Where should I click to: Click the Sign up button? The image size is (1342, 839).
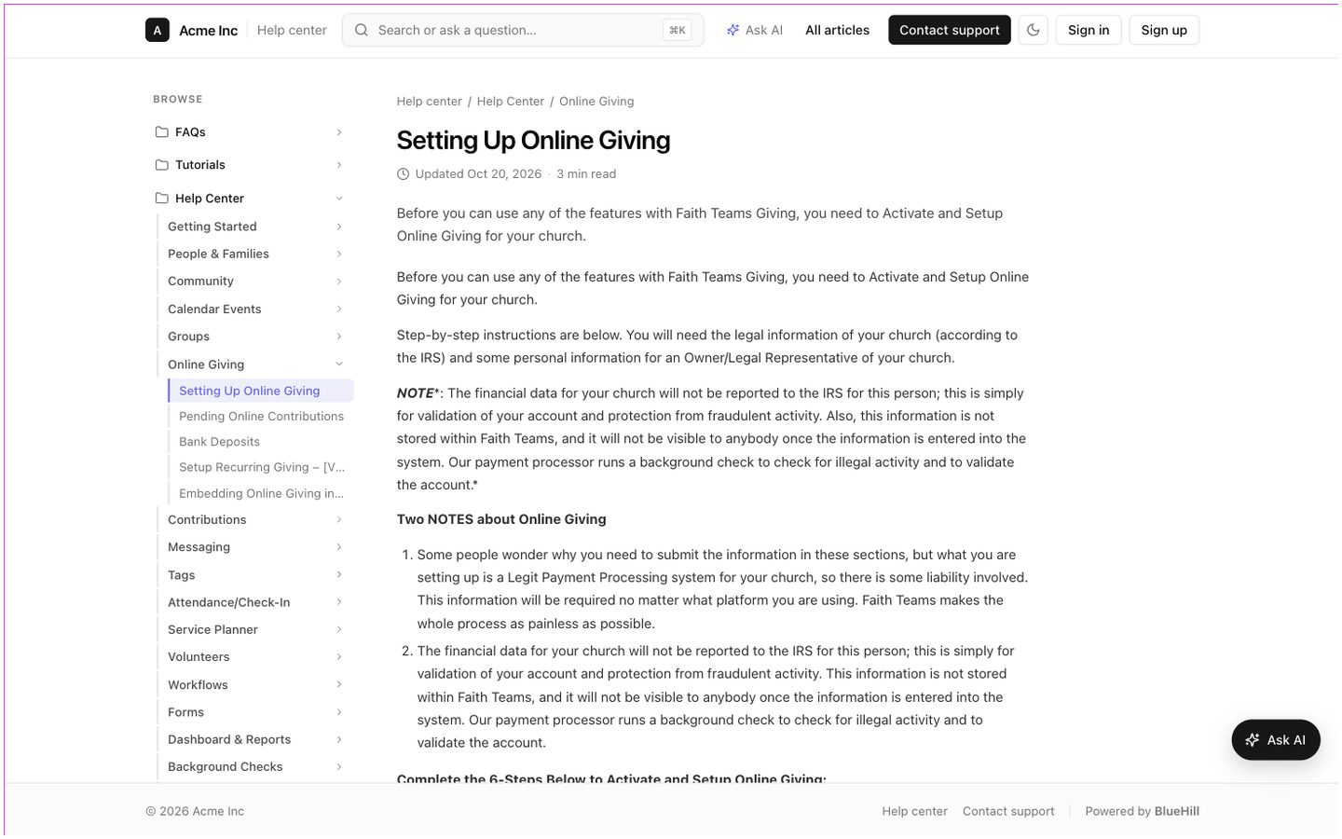(1164, 30)
